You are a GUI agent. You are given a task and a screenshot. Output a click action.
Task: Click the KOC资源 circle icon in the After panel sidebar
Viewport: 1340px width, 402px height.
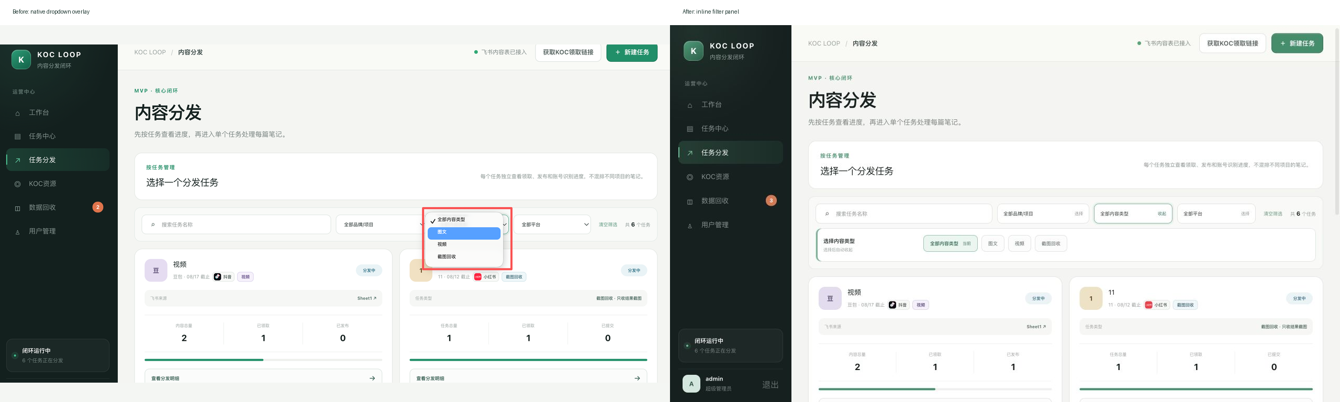coord(690,177)
